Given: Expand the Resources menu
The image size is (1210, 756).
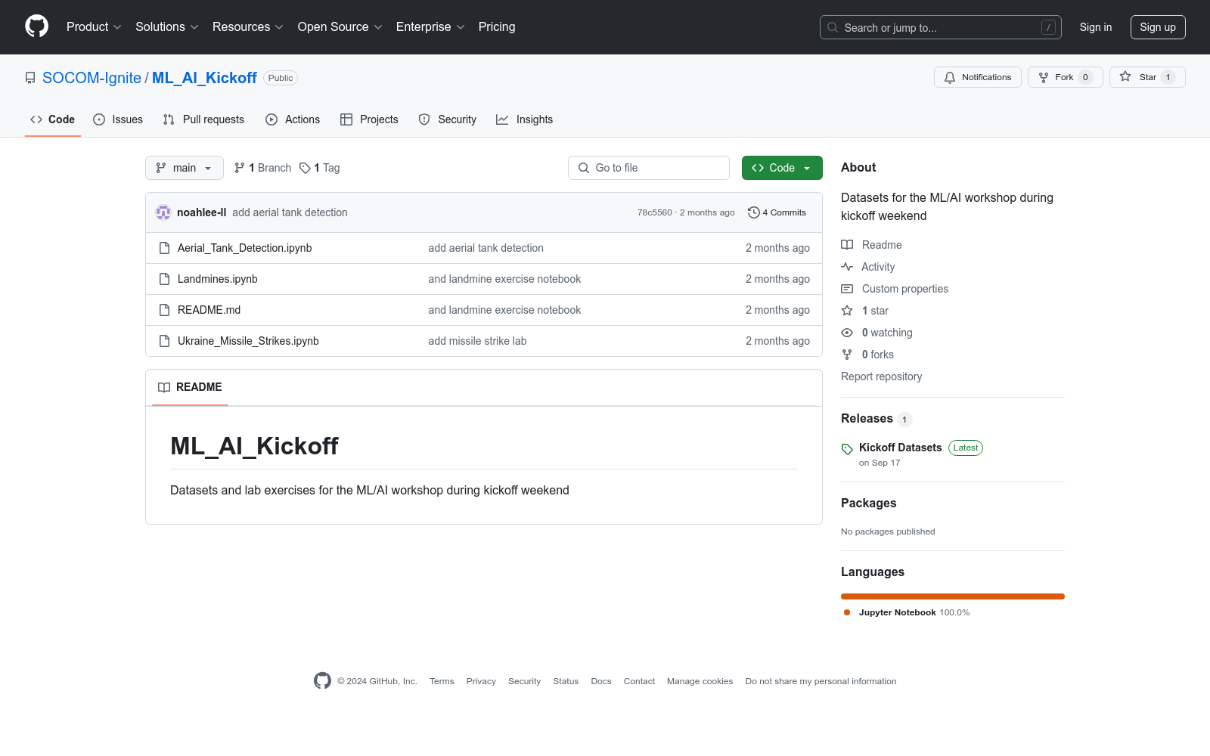Looking at the screenshot, I should coord(248,27).
